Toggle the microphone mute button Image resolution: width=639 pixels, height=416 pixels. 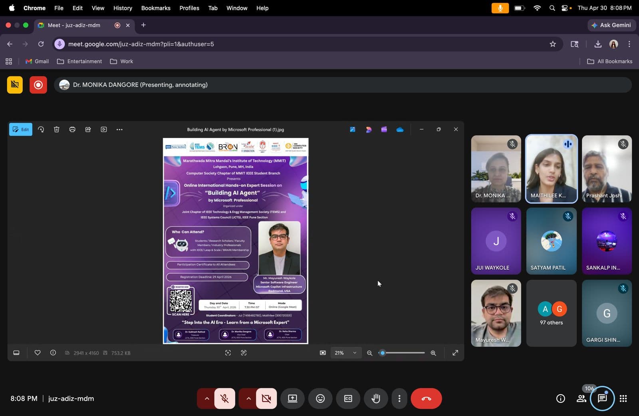(224, 398)
